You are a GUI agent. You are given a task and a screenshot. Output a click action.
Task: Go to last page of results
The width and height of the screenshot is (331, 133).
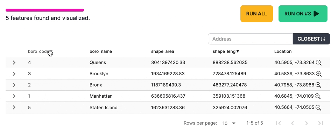(321, 123)
